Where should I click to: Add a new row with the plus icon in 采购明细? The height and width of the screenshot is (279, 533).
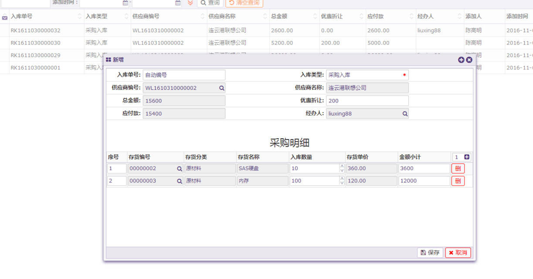pyautogui.click(x=467, y=157)
